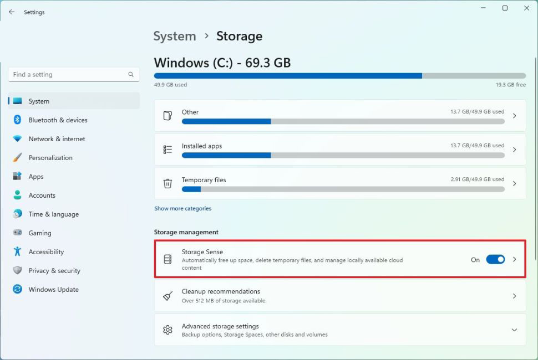The image size is (538, 360).
Task: Open Storage Sense details chevron
Action: point(514,259)
